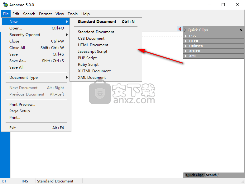The image size is (245, 184).
Task: Click the 1:1 cursor position in status bar
Action: [4, 181]
